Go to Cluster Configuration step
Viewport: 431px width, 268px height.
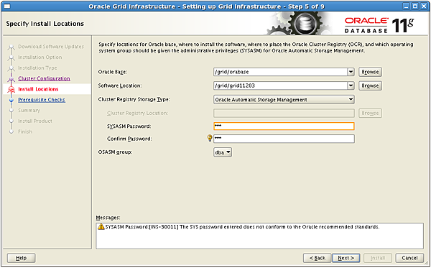(x=44, y=78)
